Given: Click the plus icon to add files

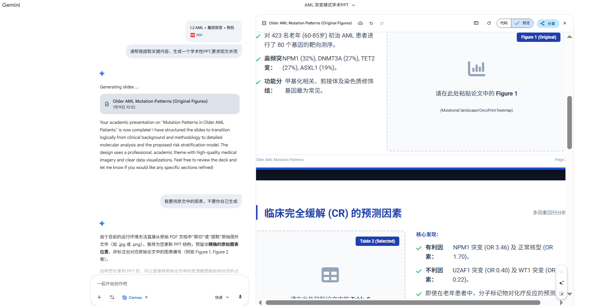Looking at the screenshot, I should (99, 297).
